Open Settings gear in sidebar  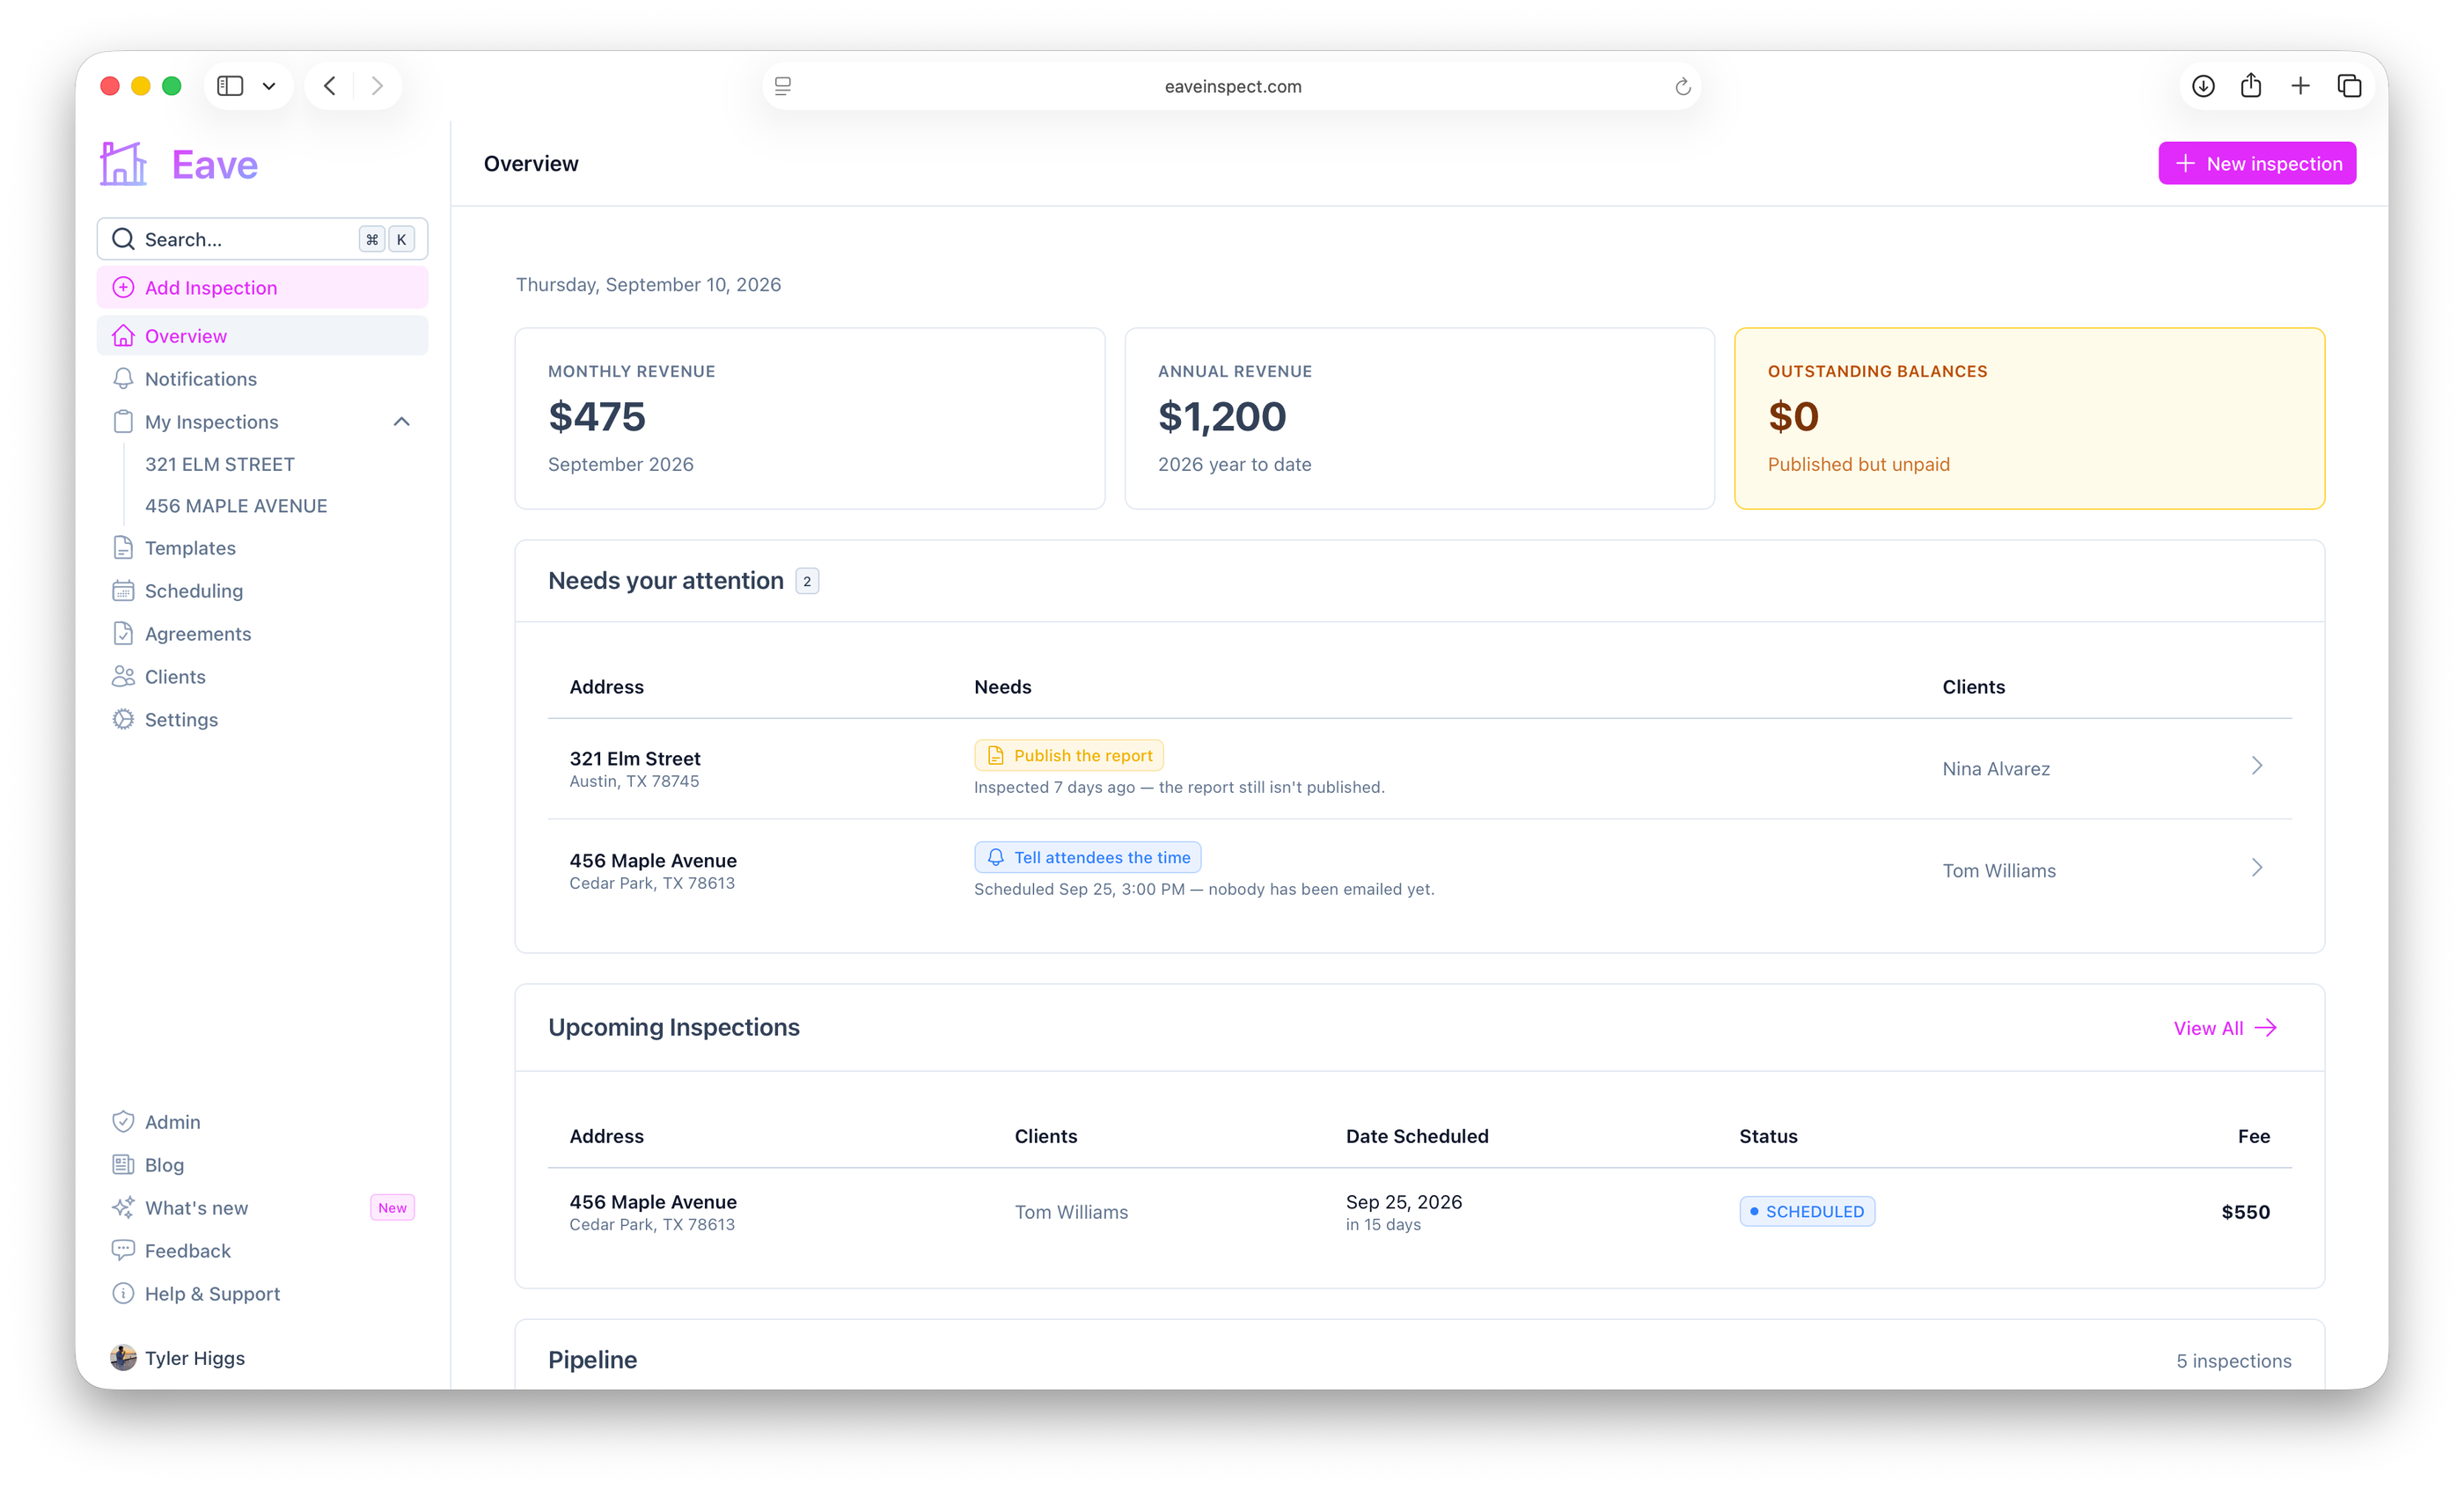click(x=262, y=720)
